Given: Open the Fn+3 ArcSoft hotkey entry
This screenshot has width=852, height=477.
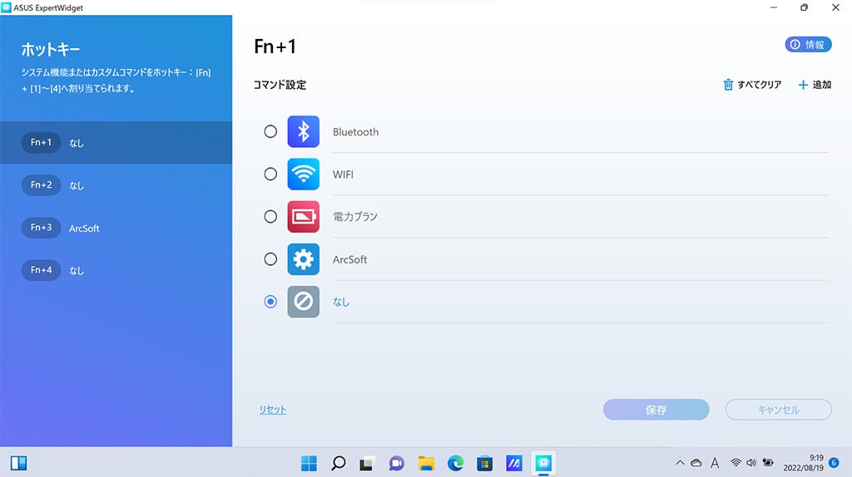Looking at the screenshot, I should coord(116,228).
